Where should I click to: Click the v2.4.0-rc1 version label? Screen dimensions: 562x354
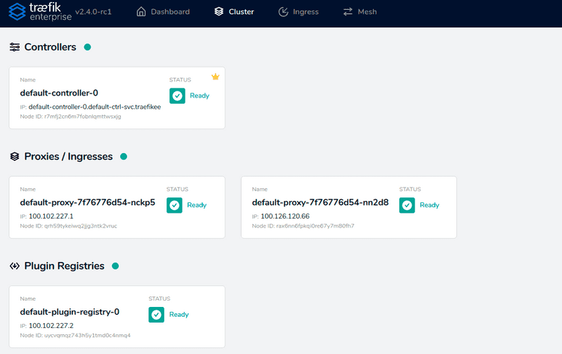[93, 12]
